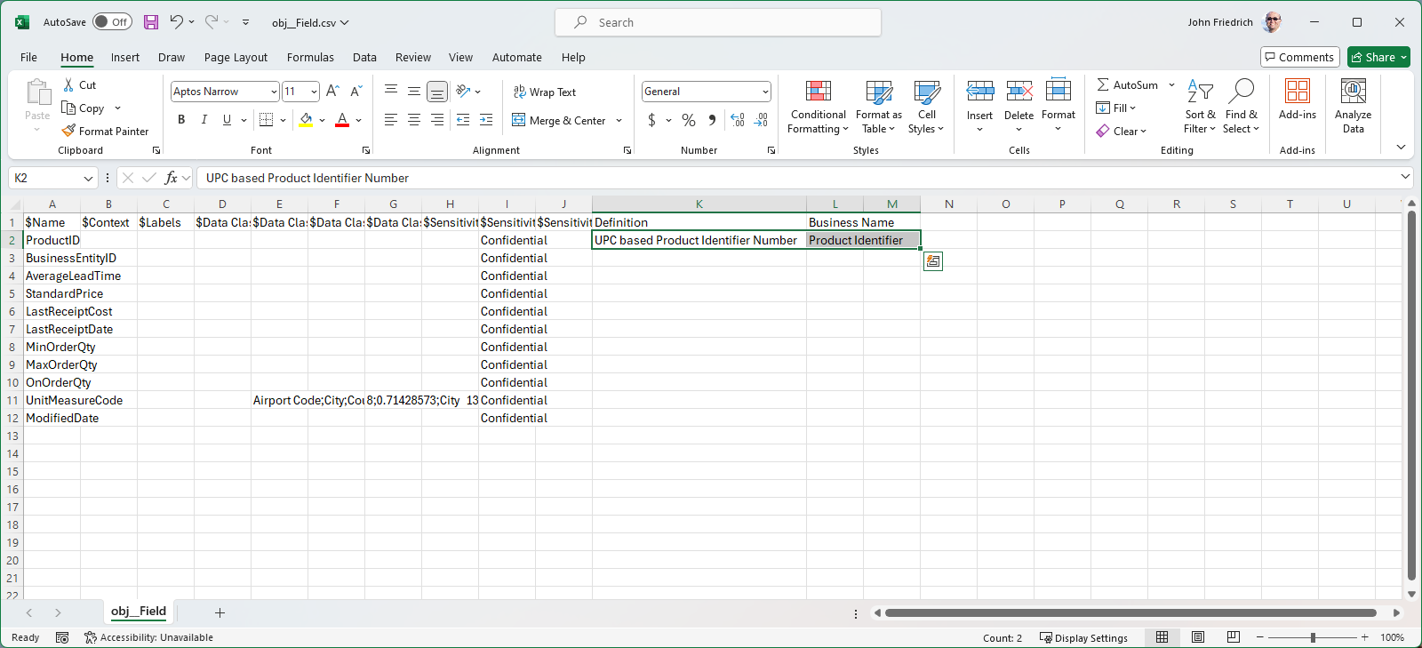The height and width of the screenshot is (648, 1422).
Task: Click the Search box in title bar
Action: (x=718, y=22)
